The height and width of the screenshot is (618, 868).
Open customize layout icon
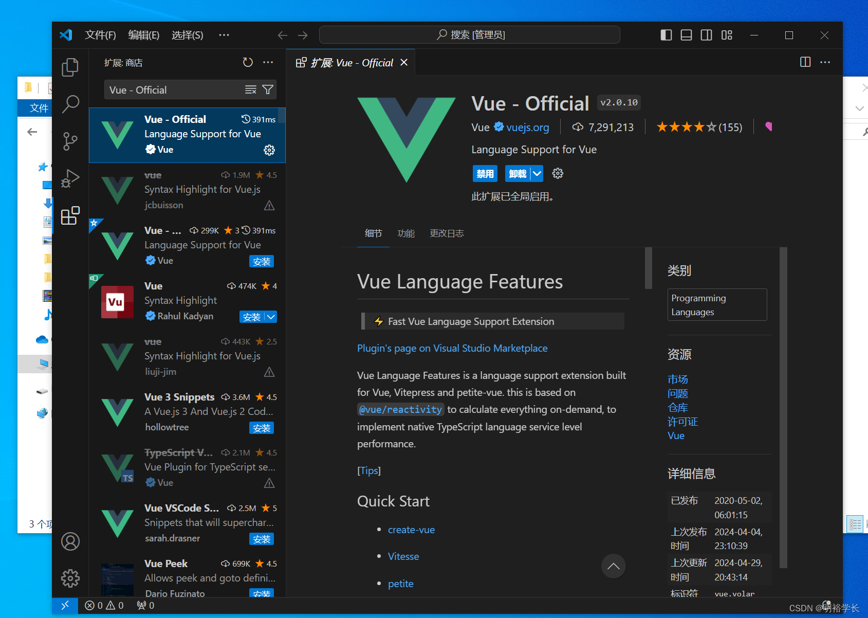pos(727,35)
